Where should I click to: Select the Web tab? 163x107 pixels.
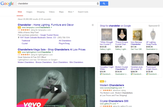20,12
